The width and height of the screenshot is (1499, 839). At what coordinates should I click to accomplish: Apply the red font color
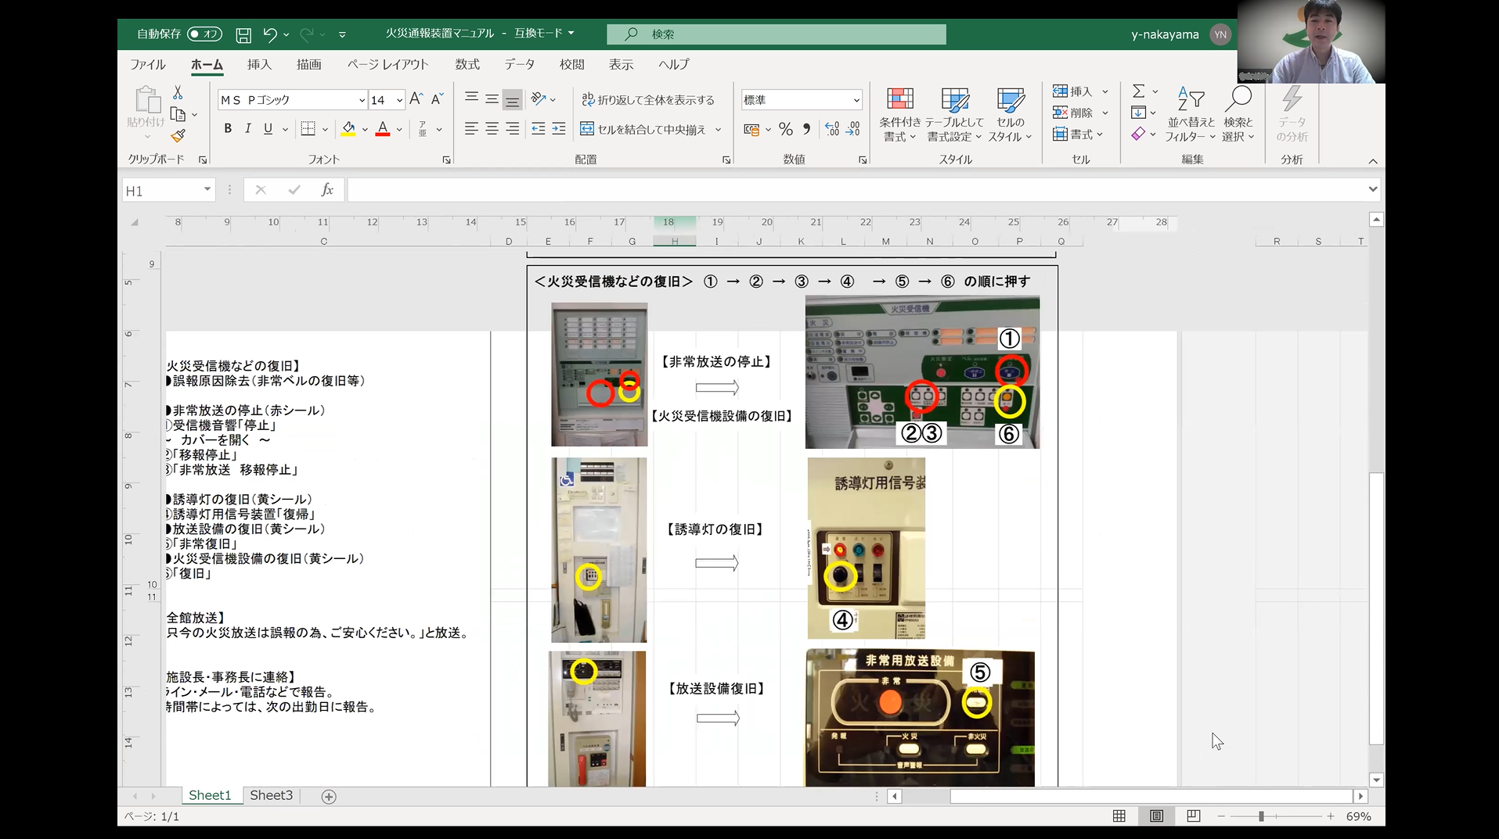coord(383,129)
